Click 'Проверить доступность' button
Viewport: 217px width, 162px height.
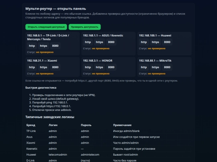(84, 27)
